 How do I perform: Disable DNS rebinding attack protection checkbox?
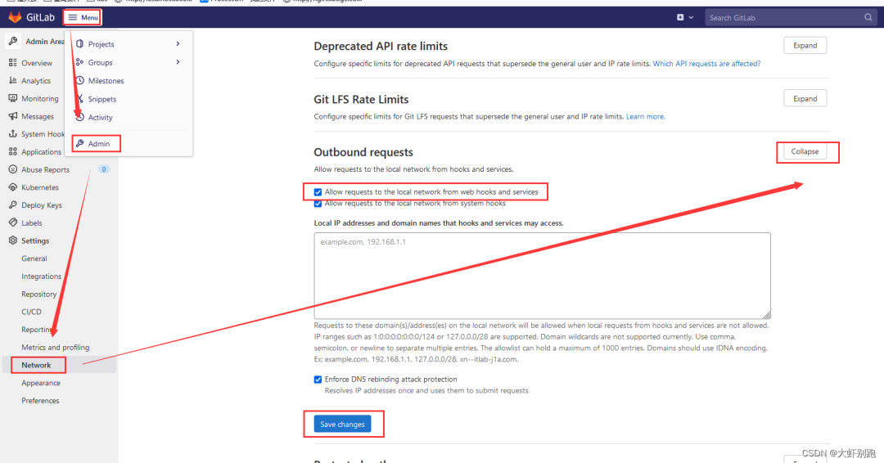click(318, 380)
